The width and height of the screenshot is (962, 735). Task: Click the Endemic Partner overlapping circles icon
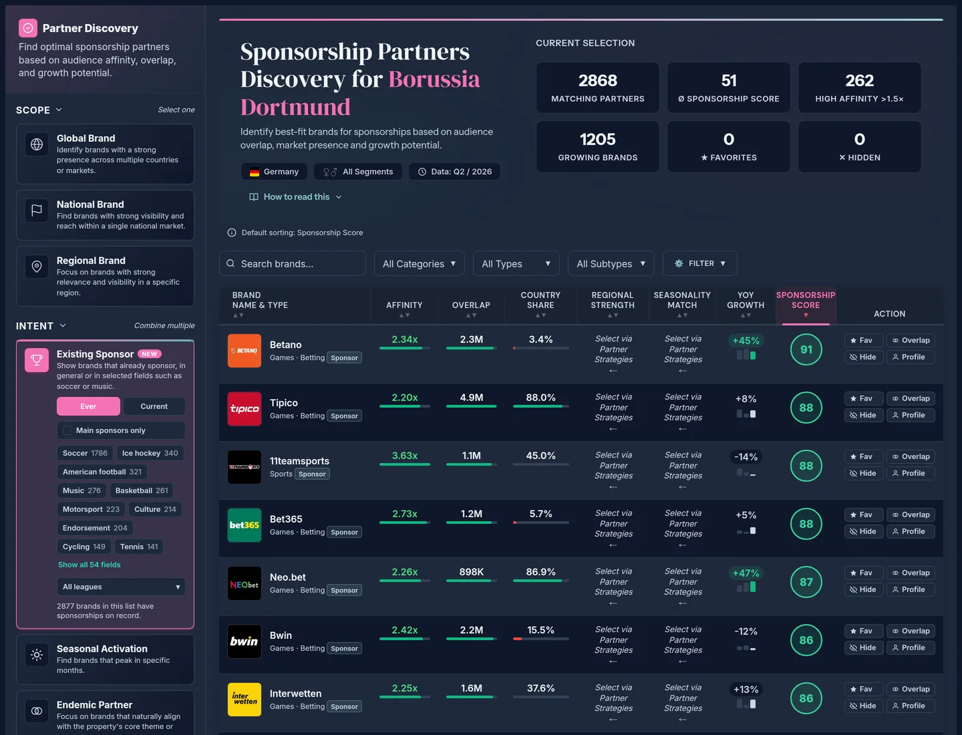tap(37, 711)
